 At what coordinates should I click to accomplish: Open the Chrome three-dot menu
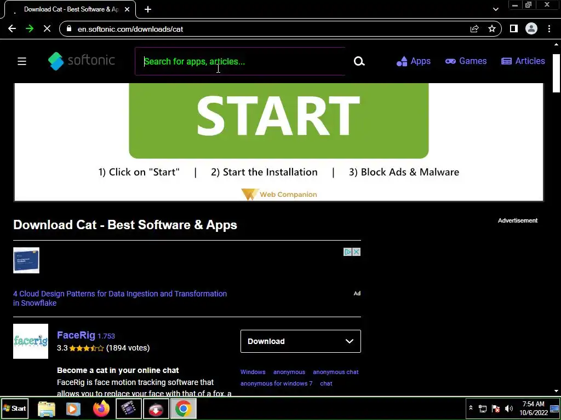(549, 29)
